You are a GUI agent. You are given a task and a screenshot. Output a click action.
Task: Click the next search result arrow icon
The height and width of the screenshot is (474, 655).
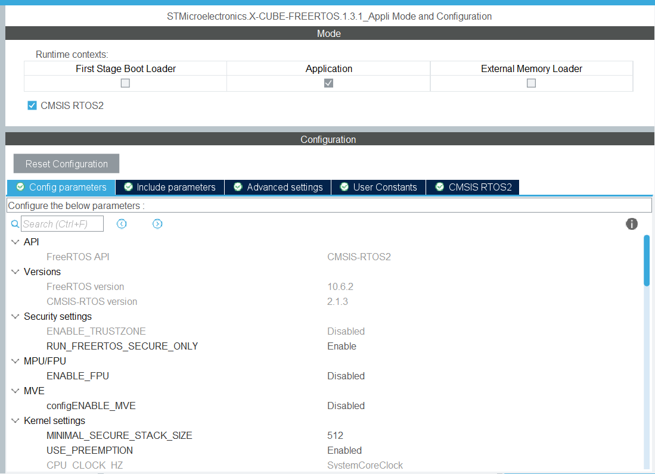pos(157,223)
